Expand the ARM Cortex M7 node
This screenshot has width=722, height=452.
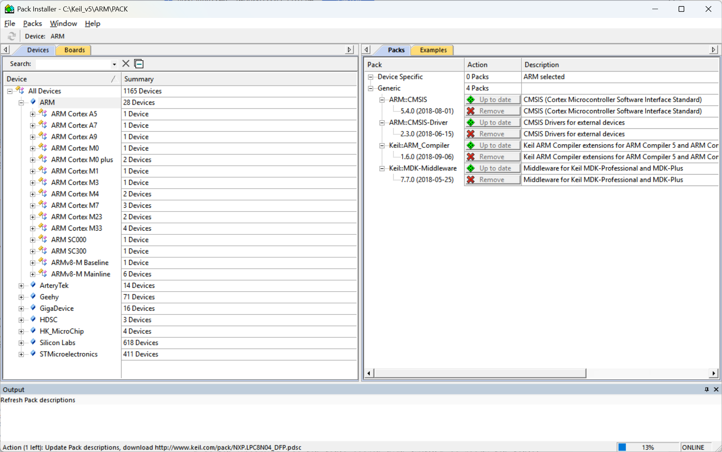coord(33,205)
